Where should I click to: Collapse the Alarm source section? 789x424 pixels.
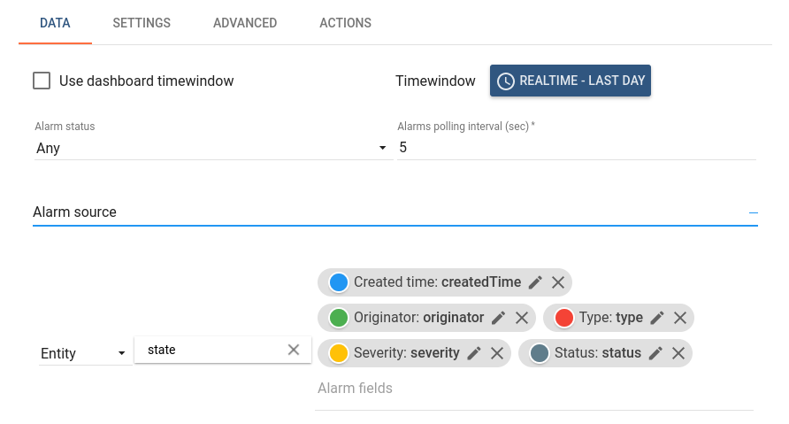pos(754,212)
